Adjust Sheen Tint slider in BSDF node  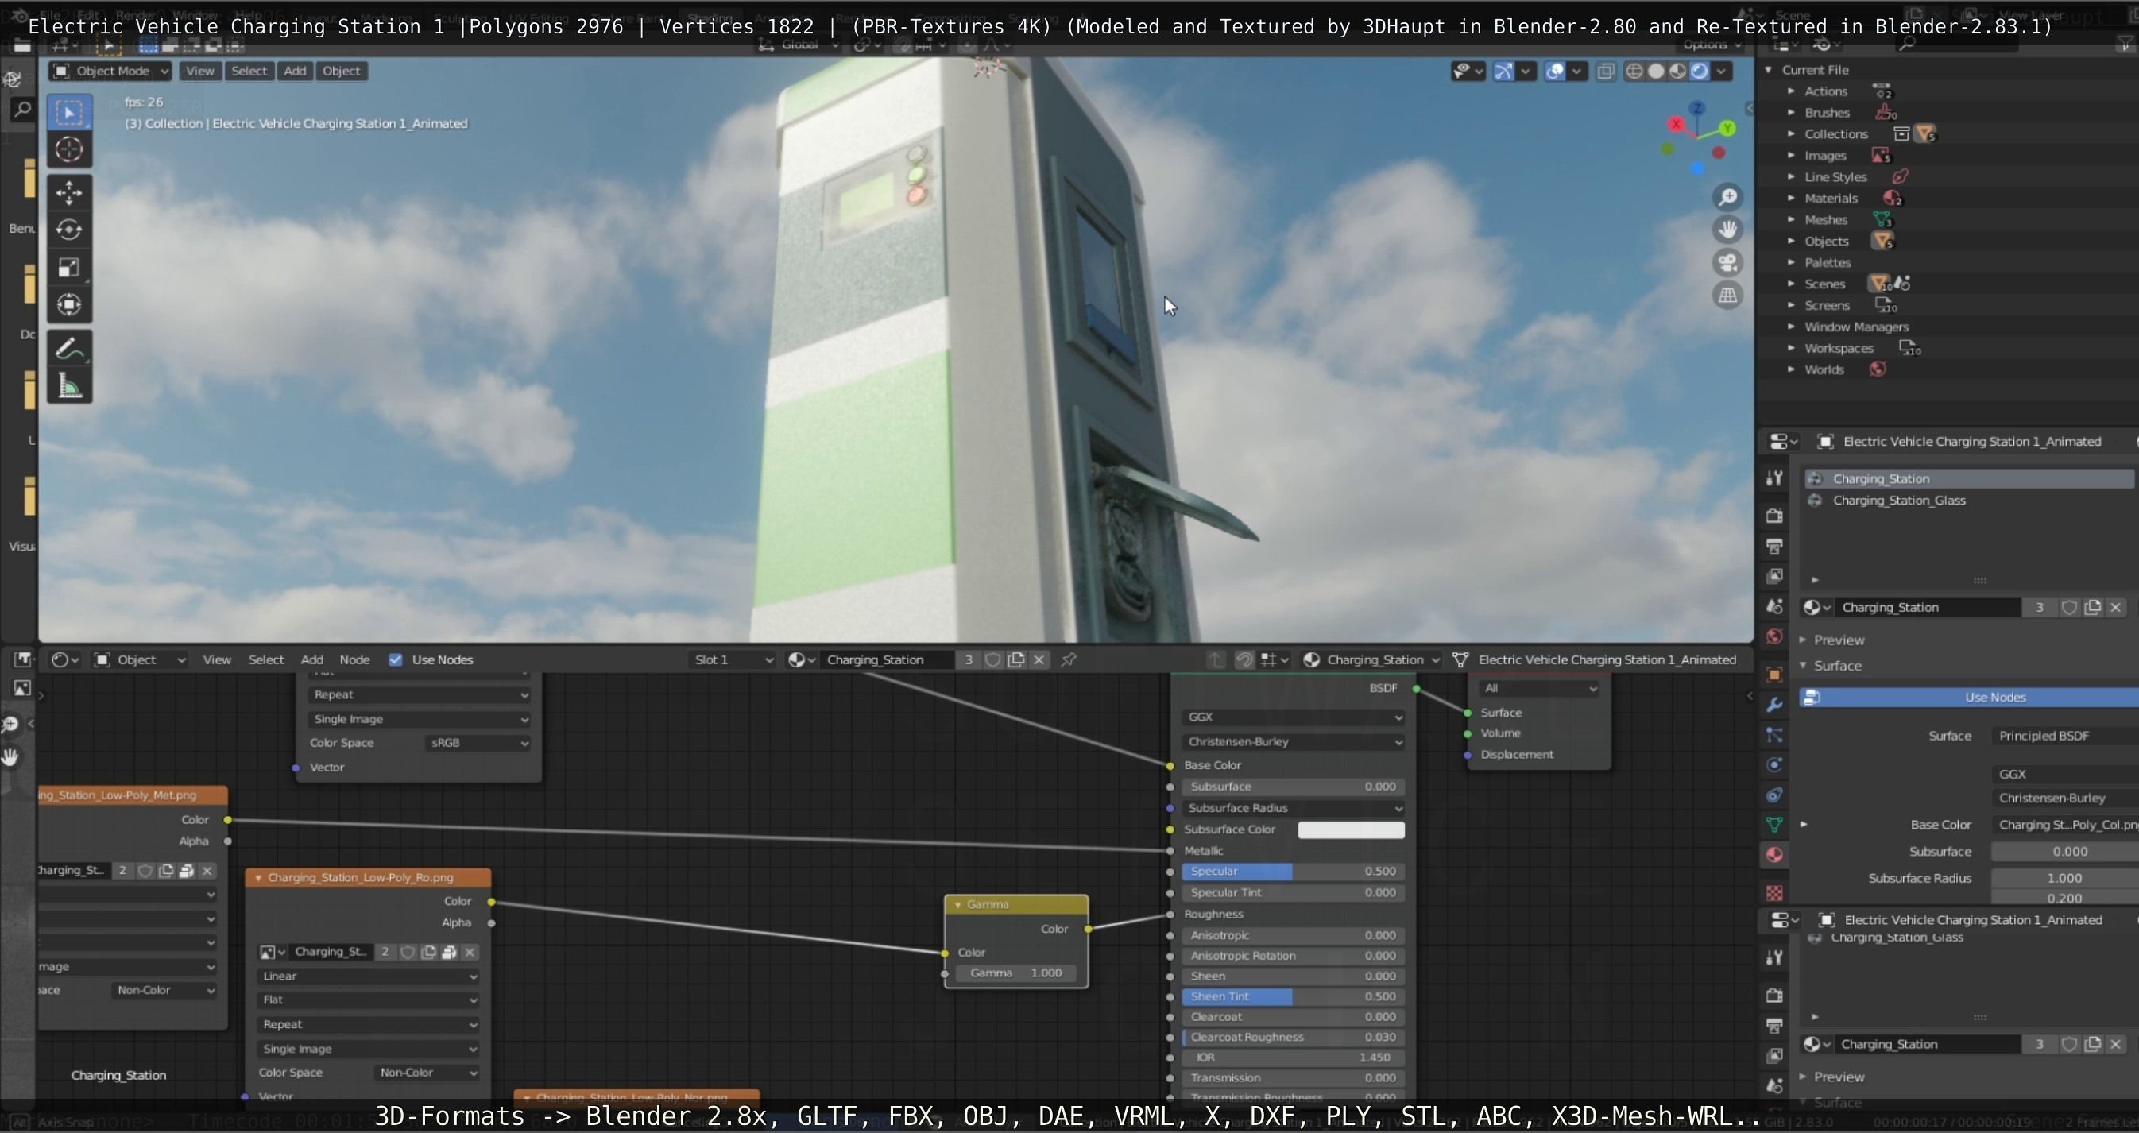pos(1293,997)
